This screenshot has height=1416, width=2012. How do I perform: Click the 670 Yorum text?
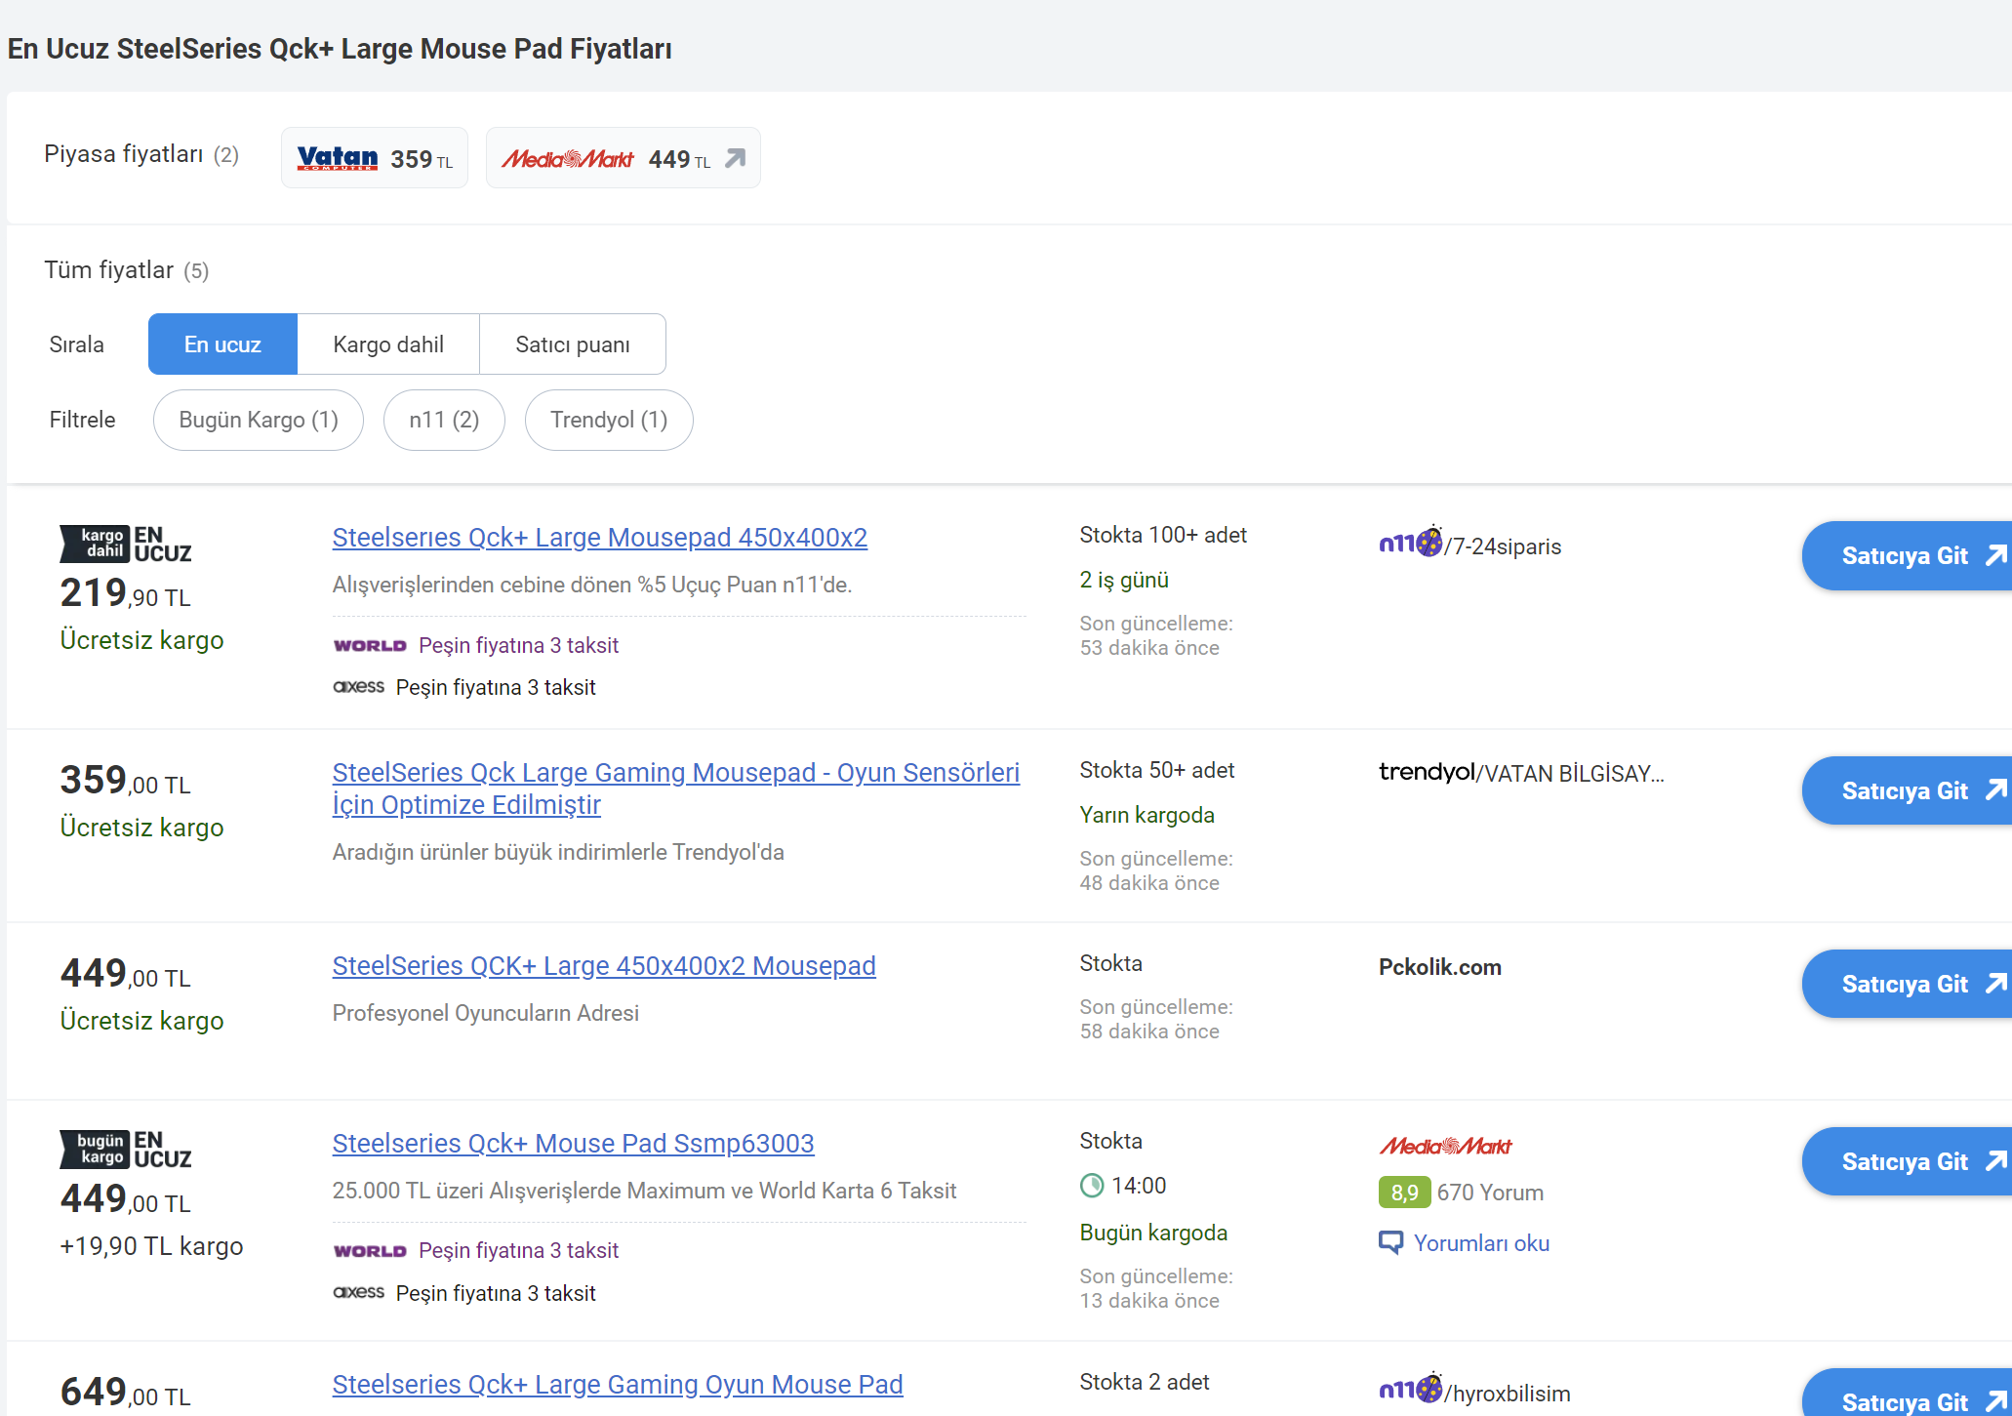(x=1490, y=1193)
